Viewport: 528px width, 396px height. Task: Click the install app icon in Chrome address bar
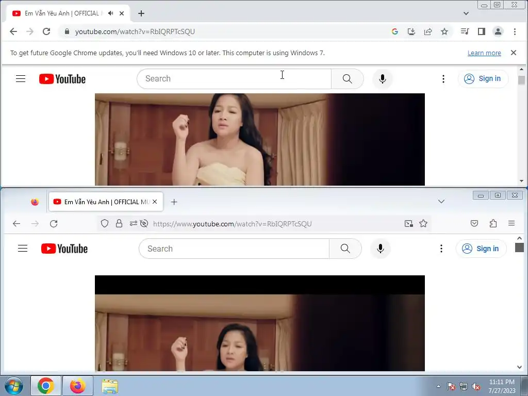point(411,31)
